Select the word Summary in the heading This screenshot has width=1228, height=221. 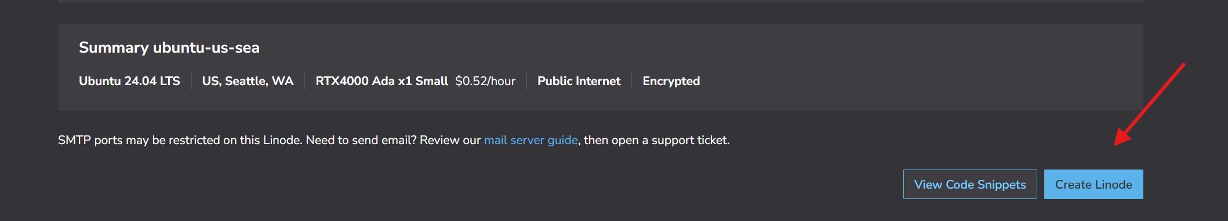point(114,47)
